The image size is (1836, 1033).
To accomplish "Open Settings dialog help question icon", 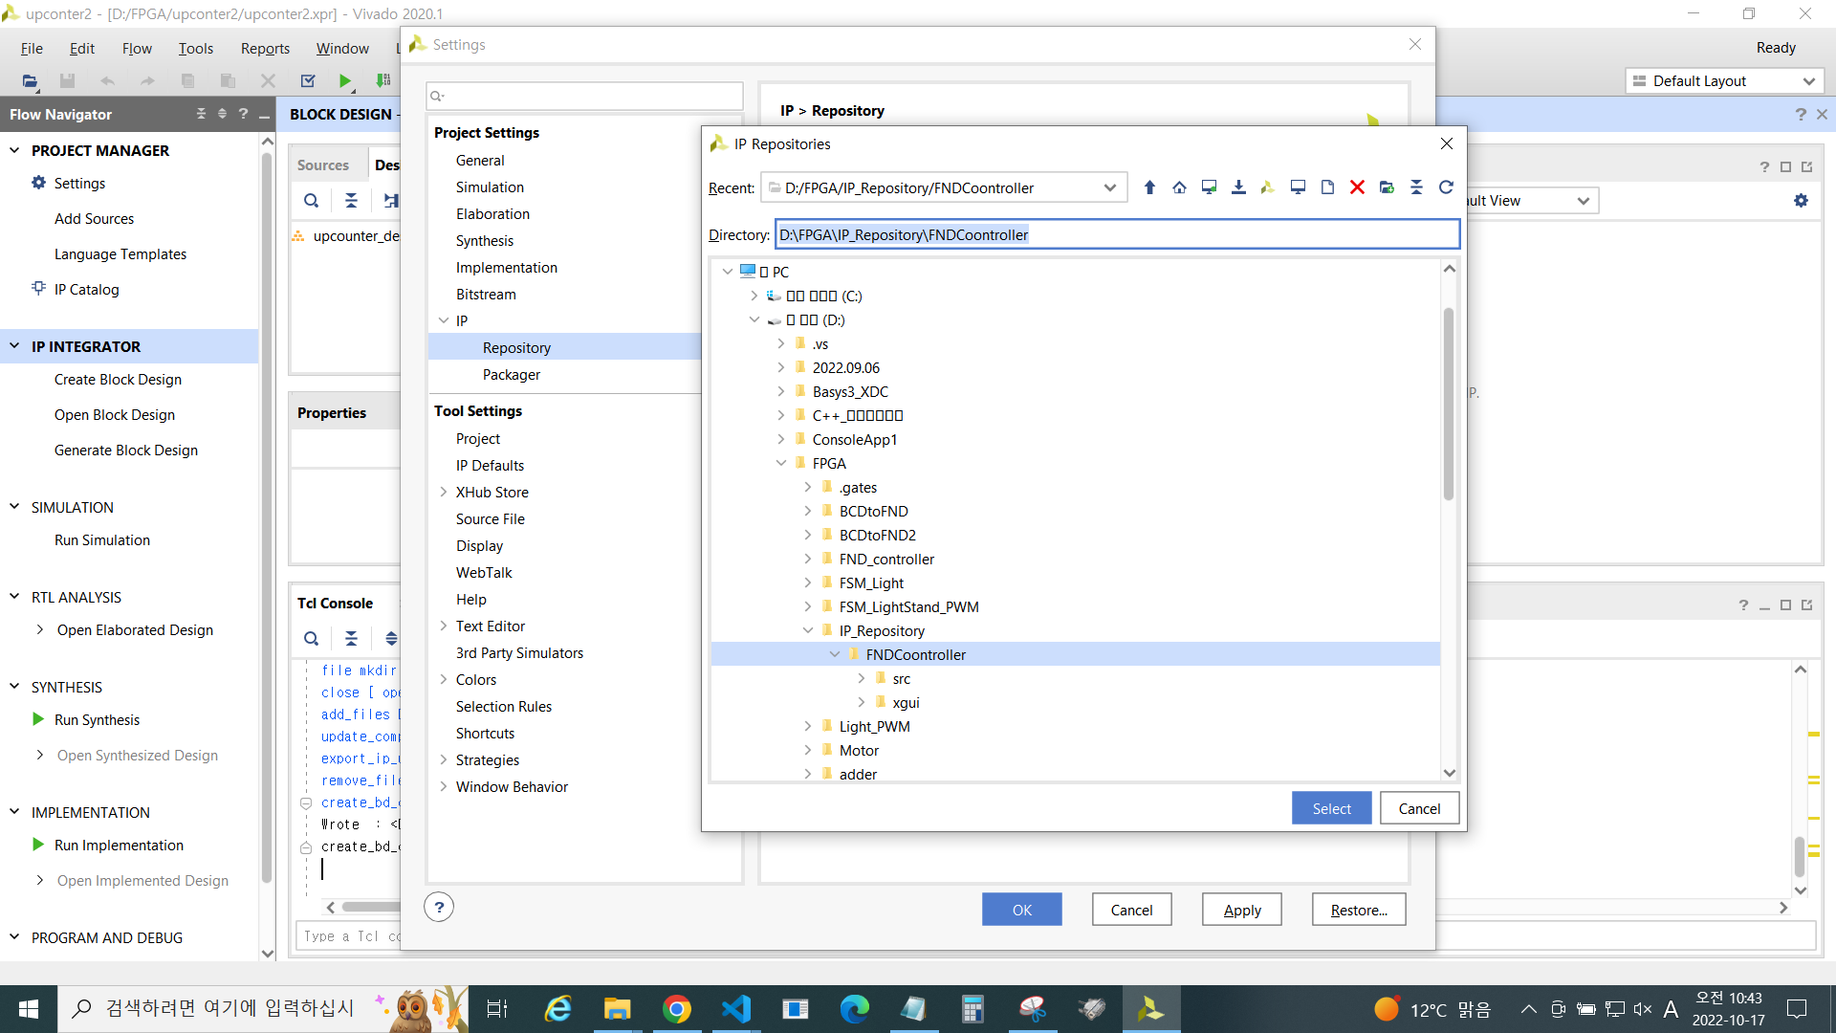I will click(439, 907).
